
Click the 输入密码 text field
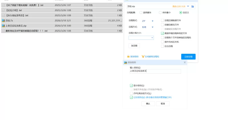155,71
